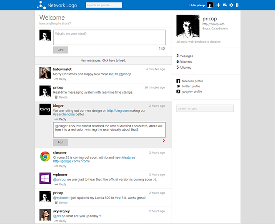Log out using the exit door icon
Image resolution: width=275 pixels, height=224 pixels.
(237, 5)
